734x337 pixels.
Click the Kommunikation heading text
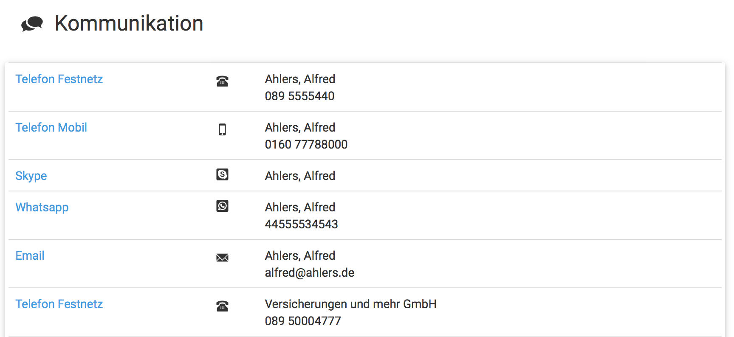point(129,23)
